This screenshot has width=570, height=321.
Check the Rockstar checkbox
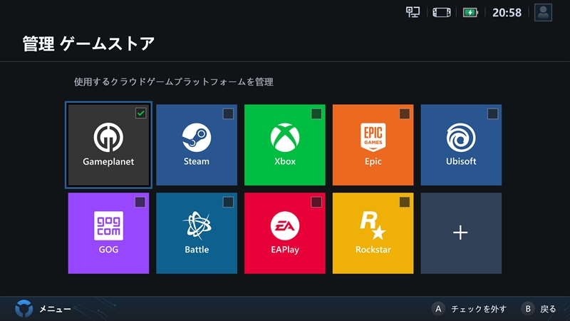pyautogui.click(x=405, y=202)
